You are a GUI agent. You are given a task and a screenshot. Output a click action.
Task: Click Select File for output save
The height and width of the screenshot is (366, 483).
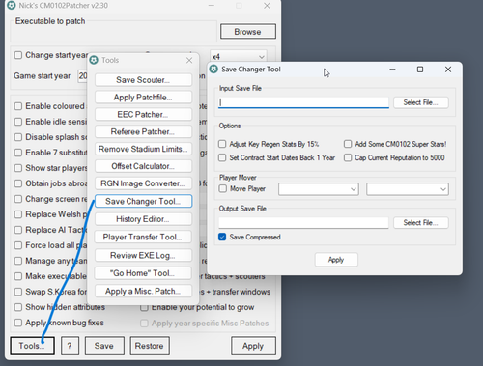pyautogui.click(x=421, y=223)
